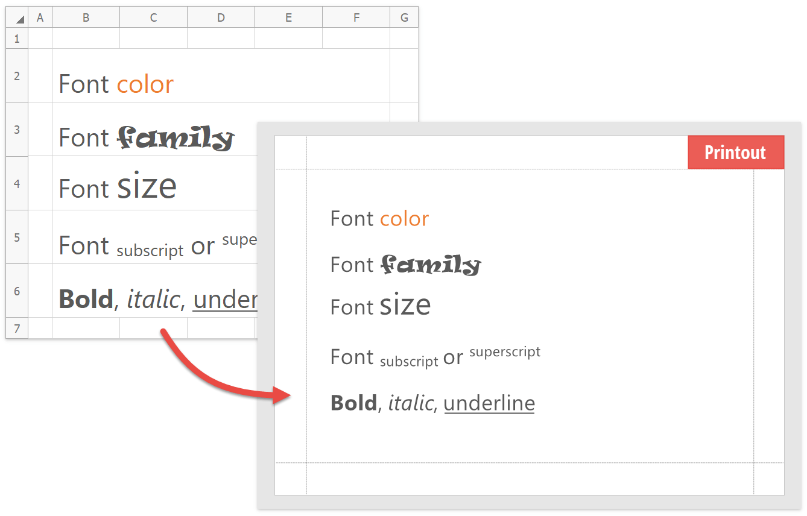Select column F header
This screenshot has height=516, width=807.
coord(356,18)
